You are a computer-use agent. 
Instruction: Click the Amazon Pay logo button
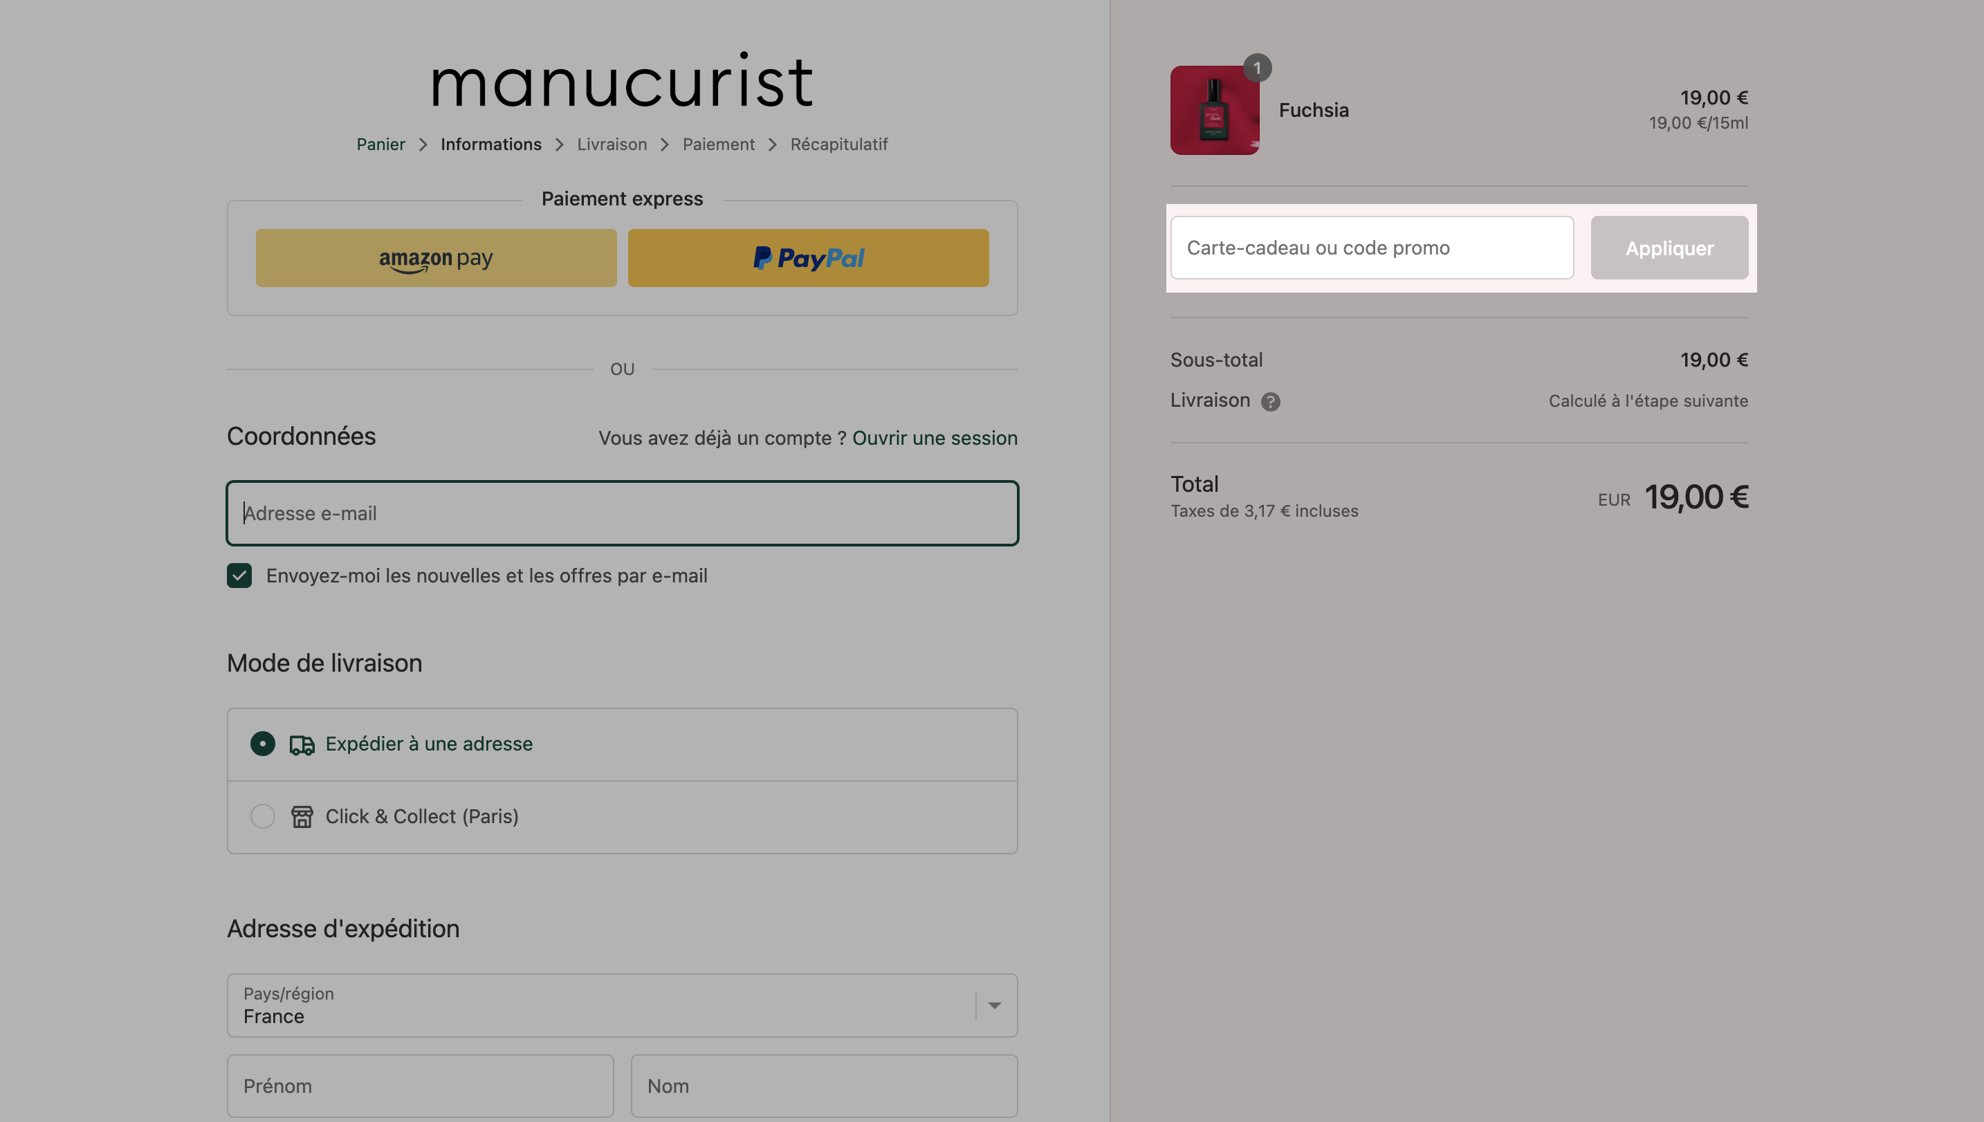pos(436,258)
